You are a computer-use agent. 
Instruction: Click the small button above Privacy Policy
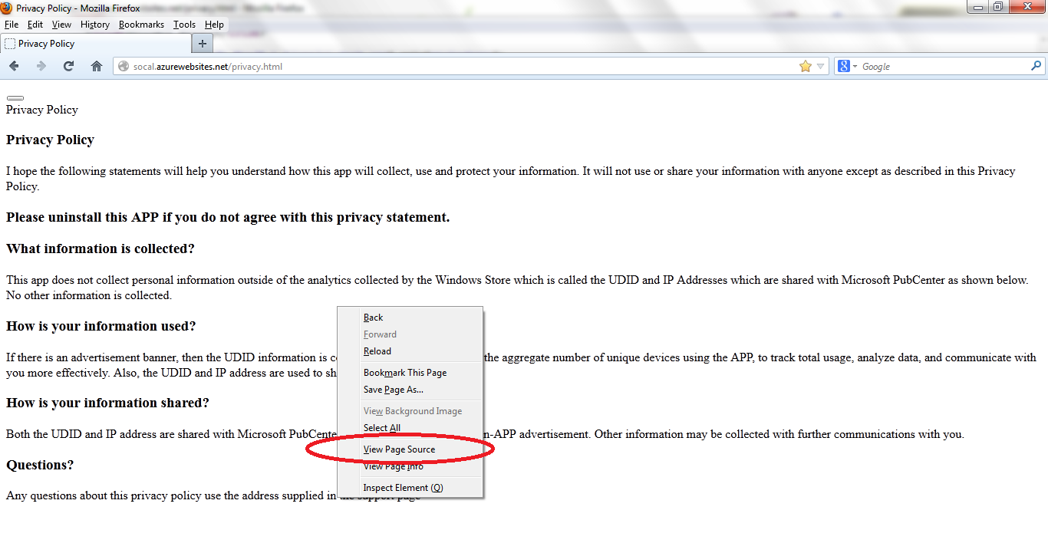point(15,98)
